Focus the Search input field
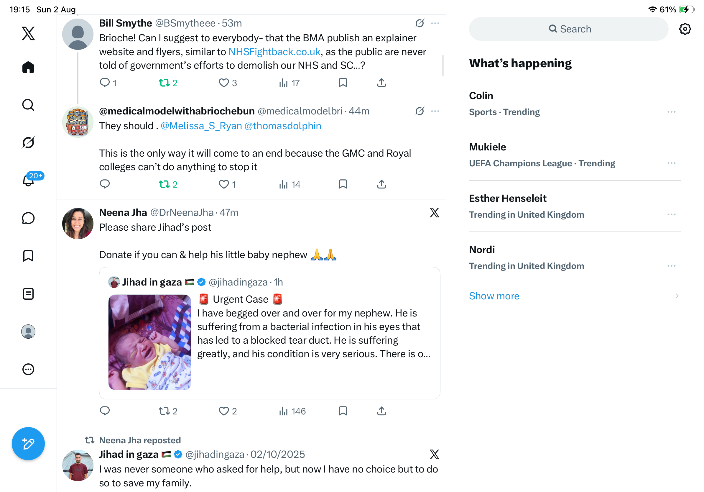 click(568, 29)
